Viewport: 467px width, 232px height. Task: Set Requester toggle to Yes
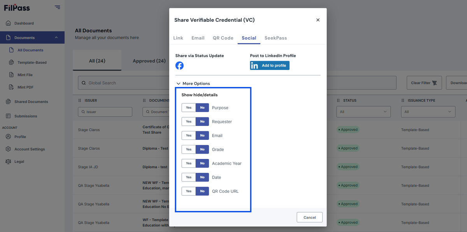tap(189, 122)
